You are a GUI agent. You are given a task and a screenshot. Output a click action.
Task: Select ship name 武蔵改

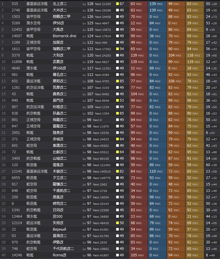pyautogui.click(x=58, y=62)
